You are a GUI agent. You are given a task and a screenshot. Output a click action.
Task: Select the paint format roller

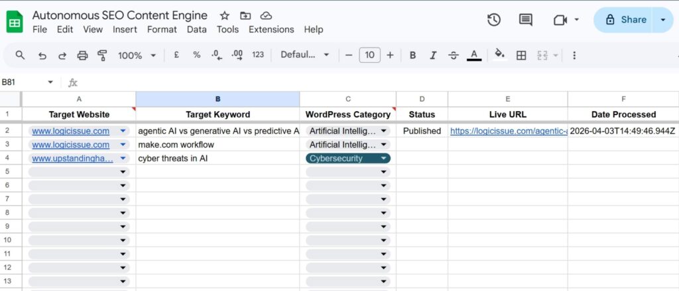102,56
